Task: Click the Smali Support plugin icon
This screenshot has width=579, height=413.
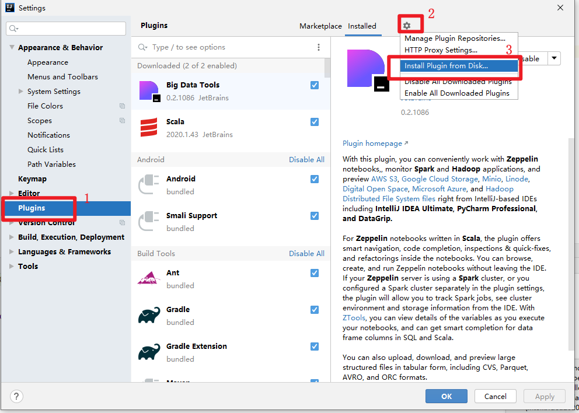Action: (148, 222)
